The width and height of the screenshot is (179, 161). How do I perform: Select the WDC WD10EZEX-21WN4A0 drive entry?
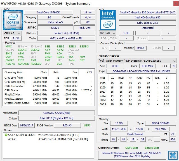click(59, 135)
